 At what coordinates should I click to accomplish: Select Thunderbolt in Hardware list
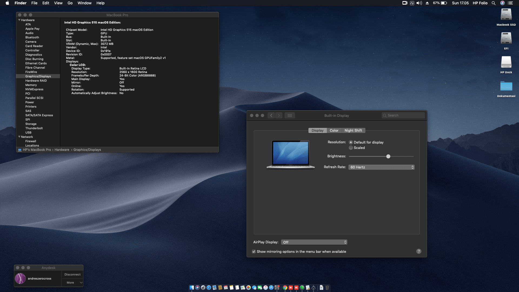pyautogui.click(x=34, y=128)
